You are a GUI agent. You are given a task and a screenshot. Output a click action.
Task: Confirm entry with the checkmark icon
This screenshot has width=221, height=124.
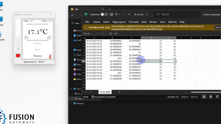tap(107, 34)
